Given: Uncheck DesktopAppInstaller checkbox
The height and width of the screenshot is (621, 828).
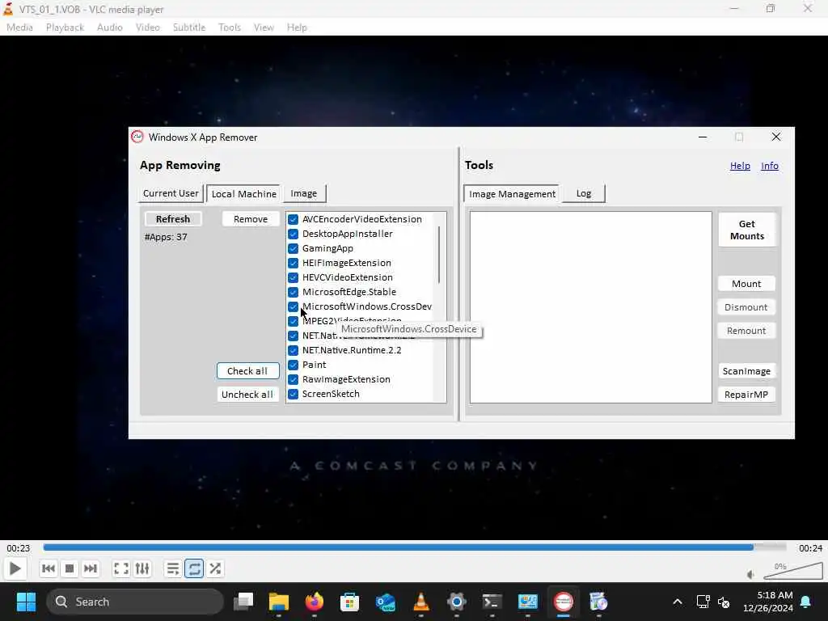Looking at the screenshot, I should click(x=293, y=234).
